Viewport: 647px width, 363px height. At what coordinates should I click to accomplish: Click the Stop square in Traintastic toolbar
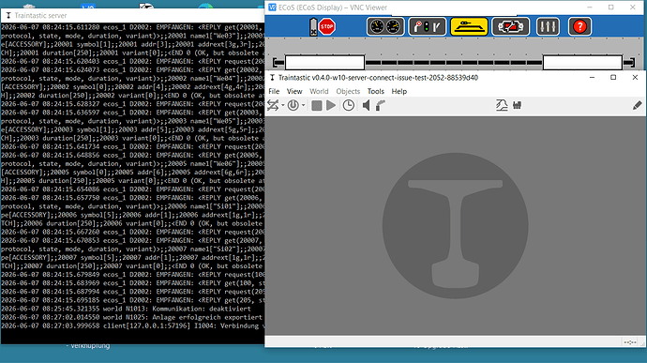point(317,106)
